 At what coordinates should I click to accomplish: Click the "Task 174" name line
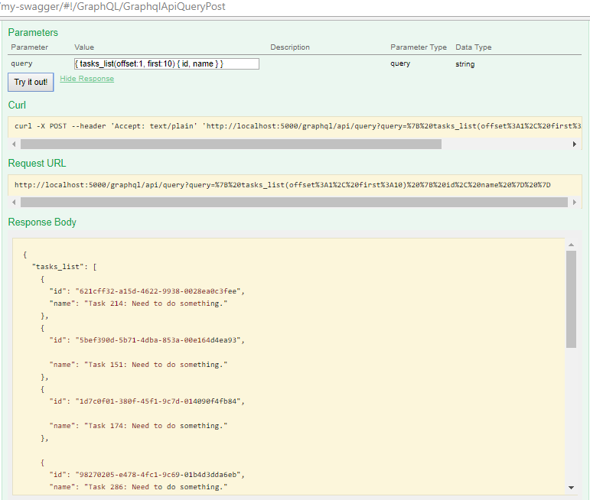139,426
